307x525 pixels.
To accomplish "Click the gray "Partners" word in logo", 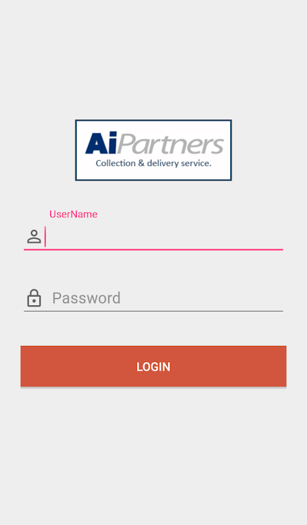I will pos(171,144).
